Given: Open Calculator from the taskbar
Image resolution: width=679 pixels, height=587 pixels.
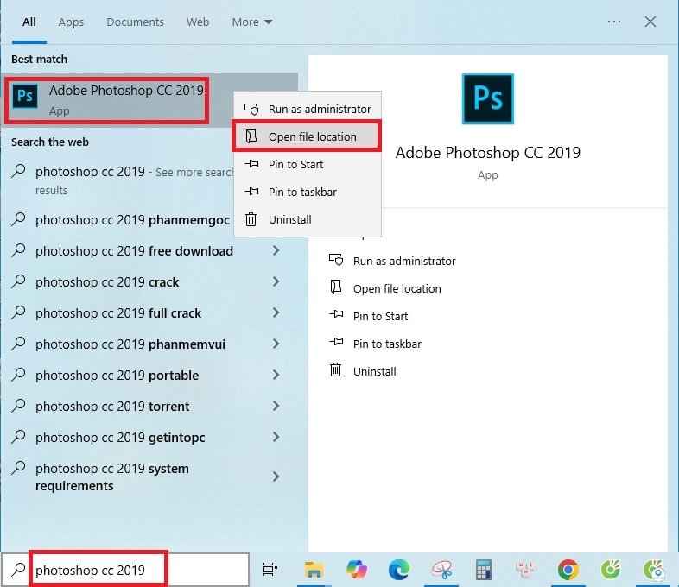Looking at the screenshot, I should pos(484,569).
